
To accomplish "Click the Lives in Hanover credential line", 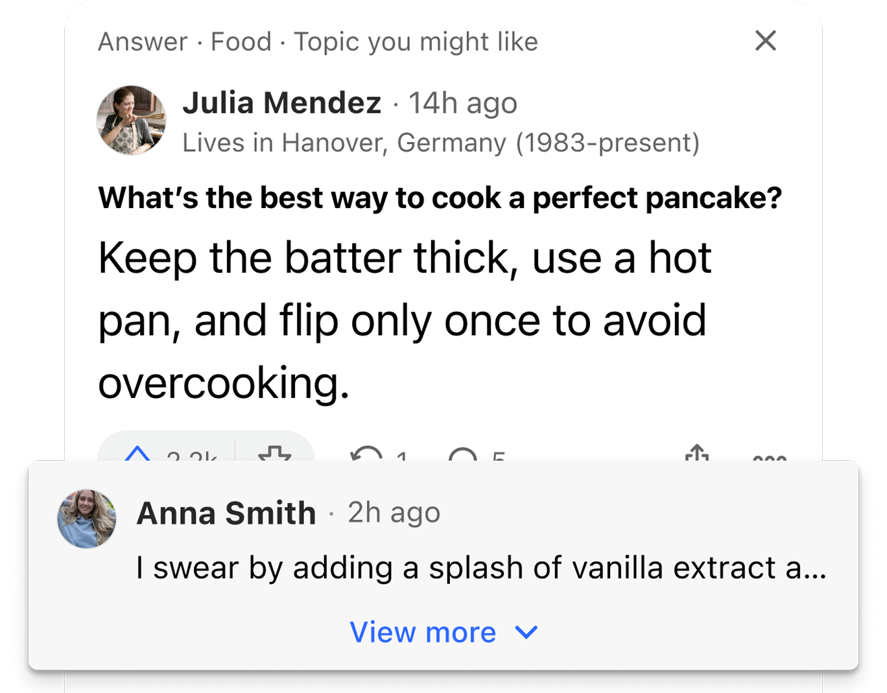I will tap(441, 143).
